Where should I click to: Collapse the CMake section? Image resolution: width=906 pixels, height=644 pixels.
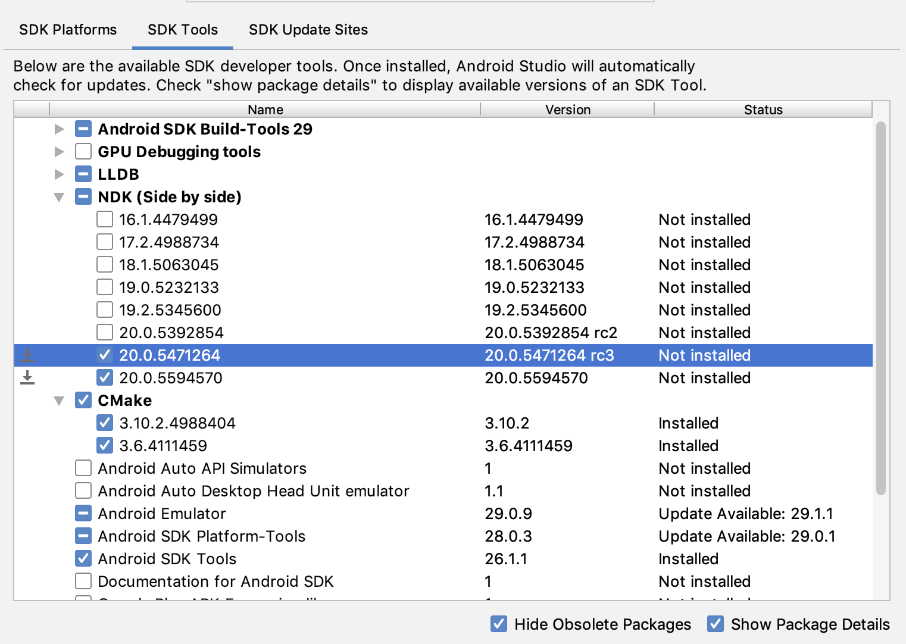click(x=59, y=400)
